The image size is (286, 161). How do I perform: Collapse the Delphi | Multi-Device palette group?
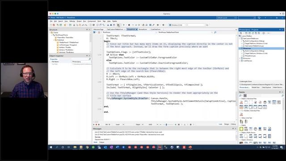(x=240, y=132)
